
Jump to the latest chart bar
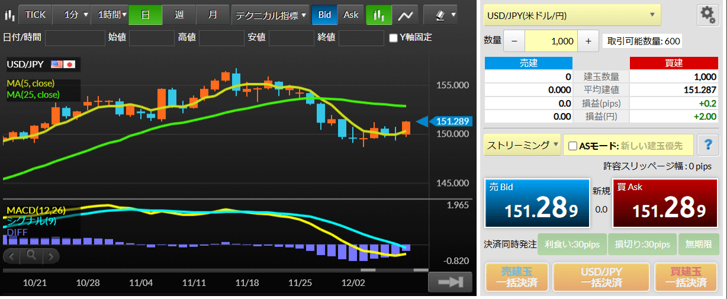[x=449, y=282]
